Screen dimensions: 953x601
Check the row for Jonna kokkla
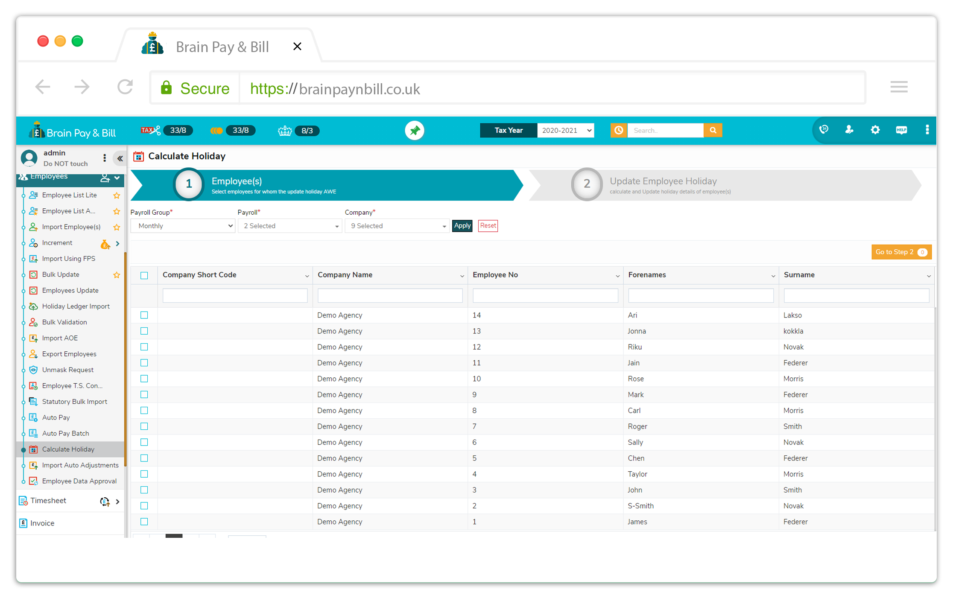tap(144, 331)
